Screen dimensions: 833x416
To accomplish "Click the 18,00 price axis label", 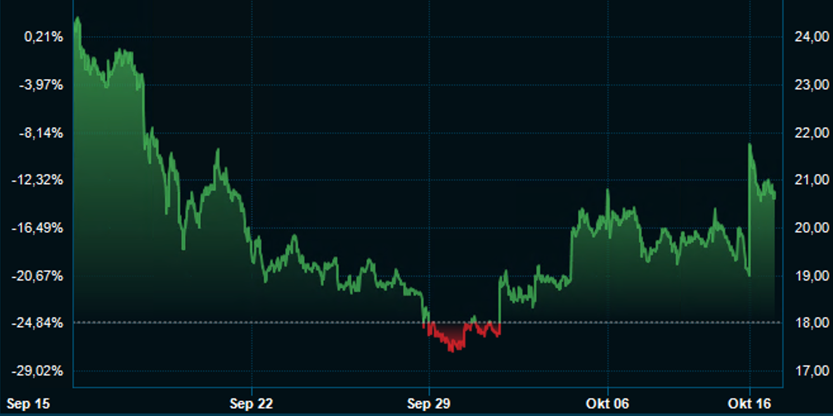I will pos(811,323).
